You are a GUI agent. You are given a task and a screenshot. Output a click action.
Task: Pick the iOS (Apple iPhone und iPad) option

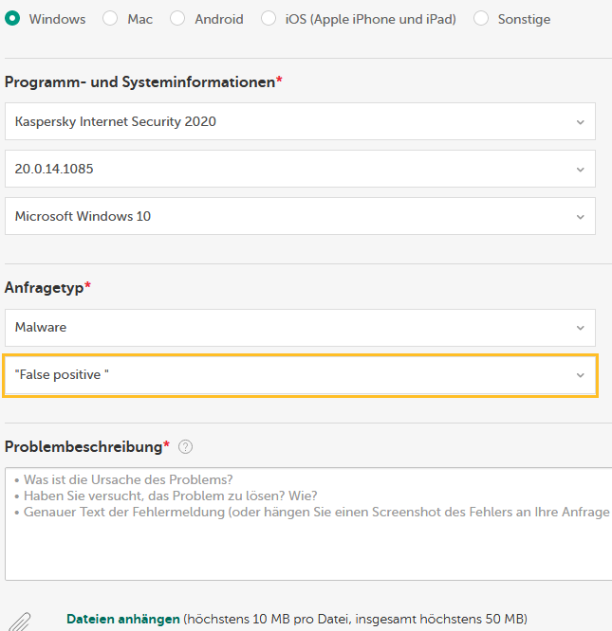click(x=269, y=19)
